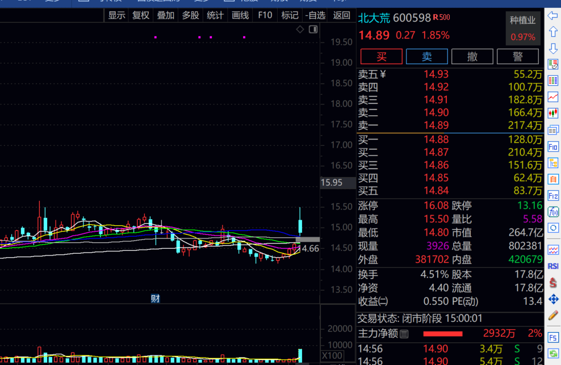Click the F12 trading sidebar icon
Image resolution: width=561 pixels, height=365 pixels.
[553, 196]
